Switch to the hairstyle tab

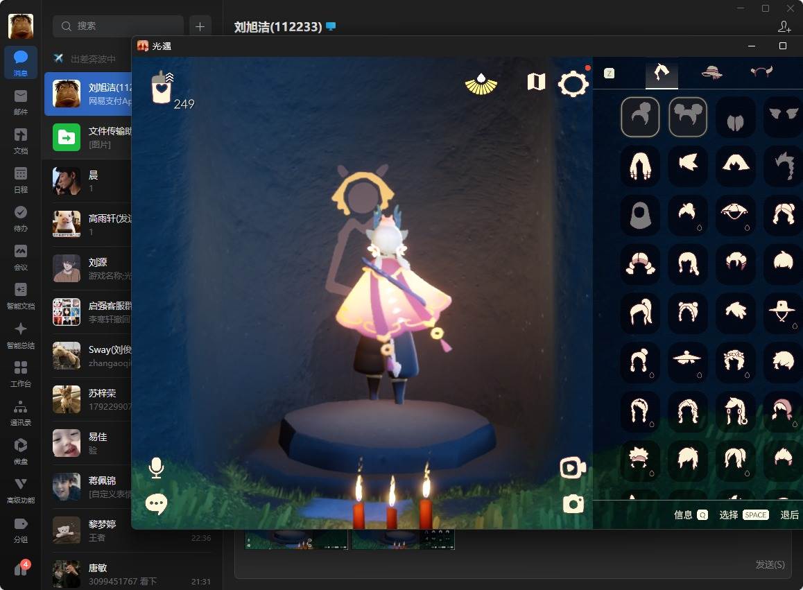[x=661, y=73]
